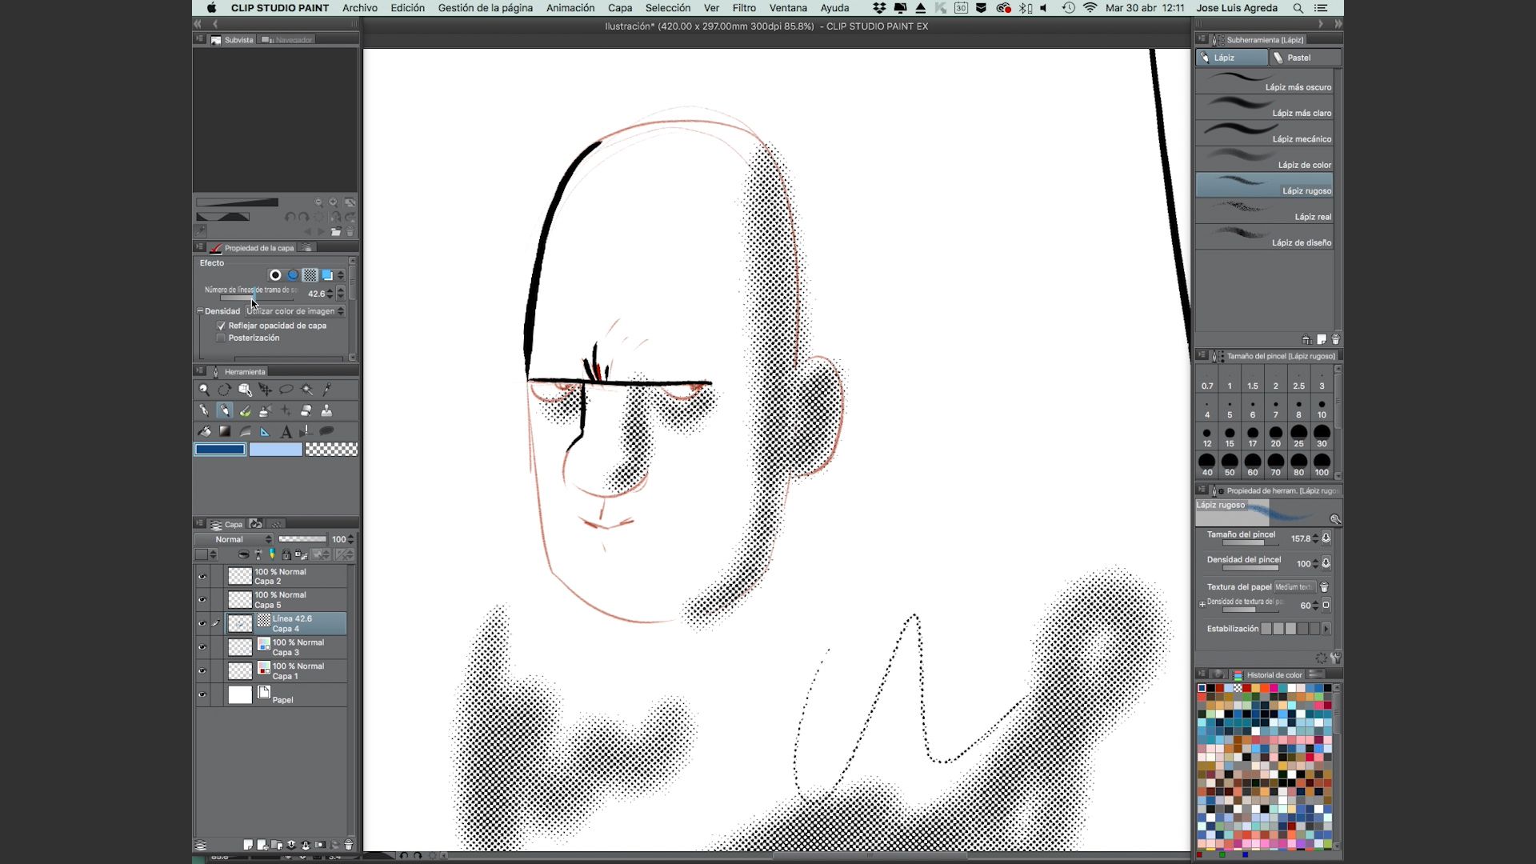The width and height of the screenshot is (1536, 864).
Task: Select Lápiz mecánico sub tool
Action: 1265,134
